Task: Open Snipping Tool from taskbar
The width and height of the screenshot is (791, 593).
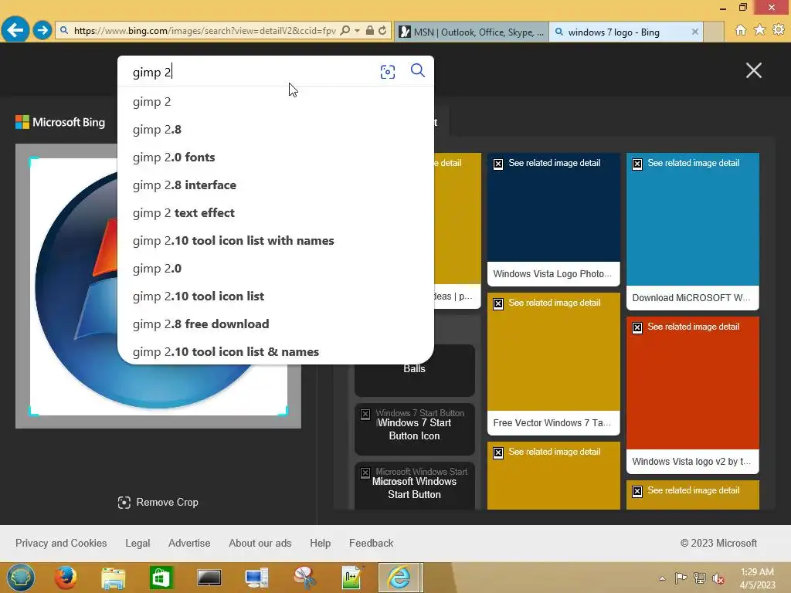Action: point(304,578)
